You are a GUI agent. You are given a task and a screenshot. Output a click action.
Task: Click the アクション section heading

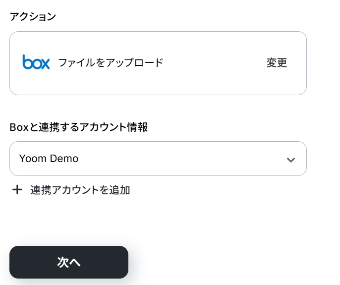(x=33, y=16)
